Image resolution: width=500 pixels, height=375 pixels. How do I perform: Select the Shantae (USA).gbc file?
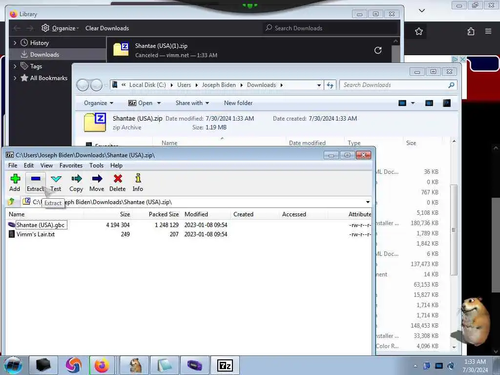coord(41,225)
